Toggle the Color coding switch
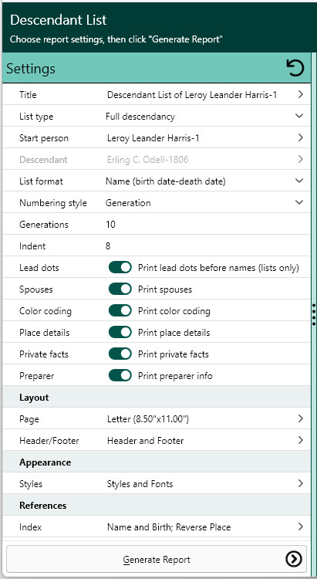317x579 pixels. 120,310
